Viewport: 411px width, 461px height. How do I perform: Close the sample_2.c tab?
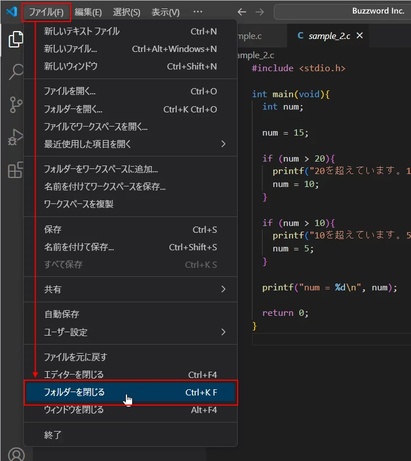click(360, 36)
